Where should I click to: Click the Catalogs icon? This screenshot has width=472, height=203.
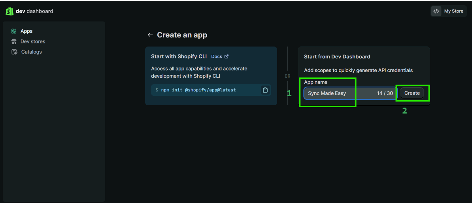(x=14, y=52)
